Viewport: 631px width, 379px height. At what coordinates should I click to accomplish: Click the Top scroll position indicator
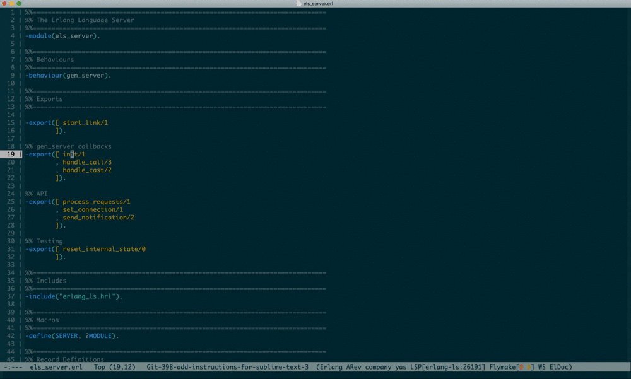tap(100, 367)
